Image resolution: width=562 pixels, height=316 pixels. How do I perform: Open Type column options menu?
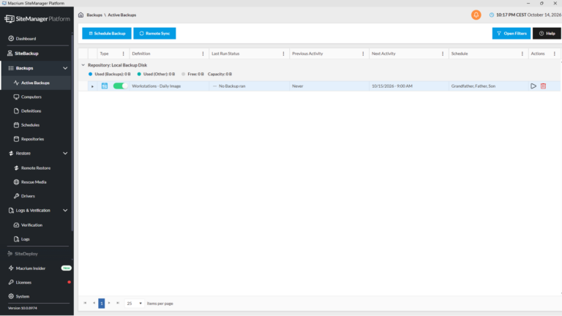(123, 53)
